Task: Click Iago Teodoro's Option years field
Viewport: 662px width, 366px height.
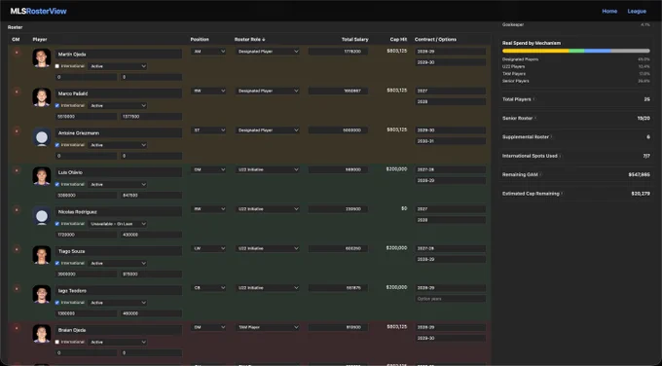Action: click(x=450, y=299)
